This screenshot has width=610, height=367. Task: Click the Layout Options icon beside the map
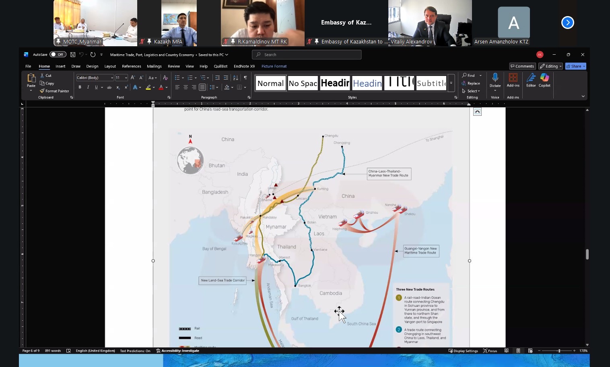coord(477,112)
